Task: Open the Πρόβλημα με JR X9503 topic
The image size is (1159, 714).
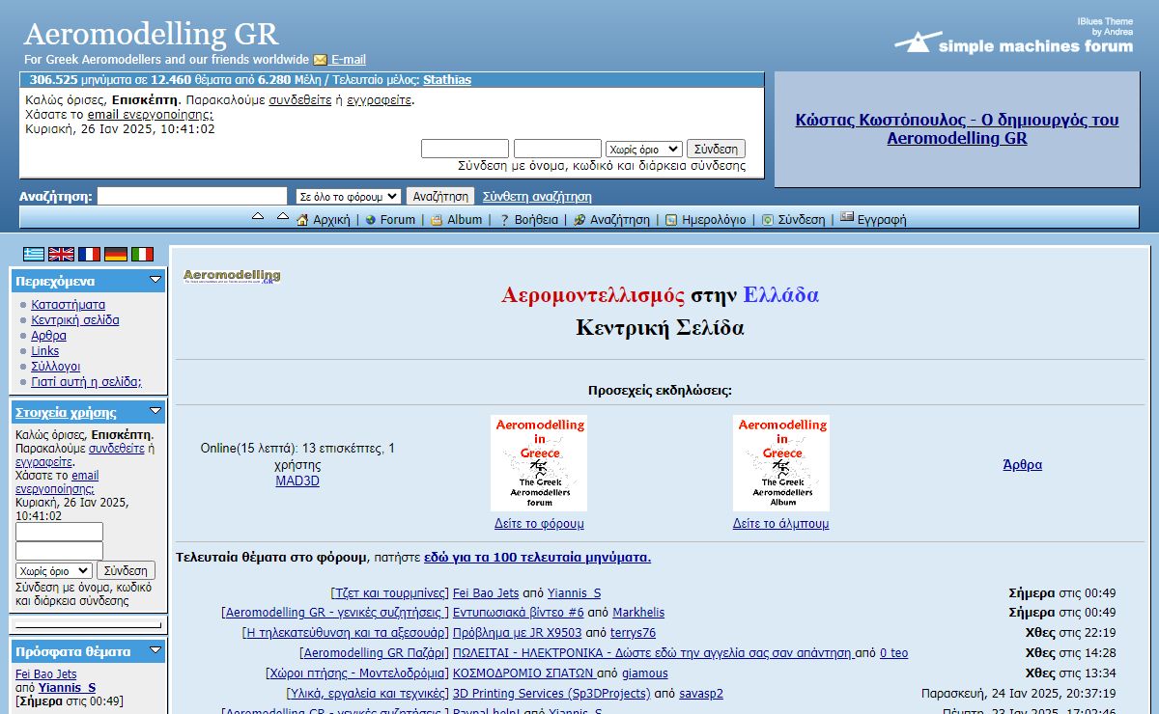Action: click(518, 633)
